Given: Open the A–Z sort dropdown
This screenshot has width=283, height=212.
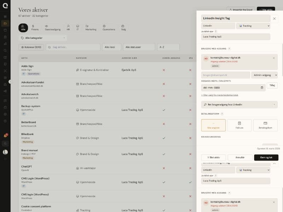Looking at the screenshot, I should (x=168, y=47).
